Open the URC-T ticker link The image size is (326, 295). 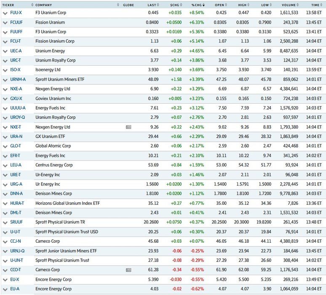pyautogui.click(x=16, y=60)
